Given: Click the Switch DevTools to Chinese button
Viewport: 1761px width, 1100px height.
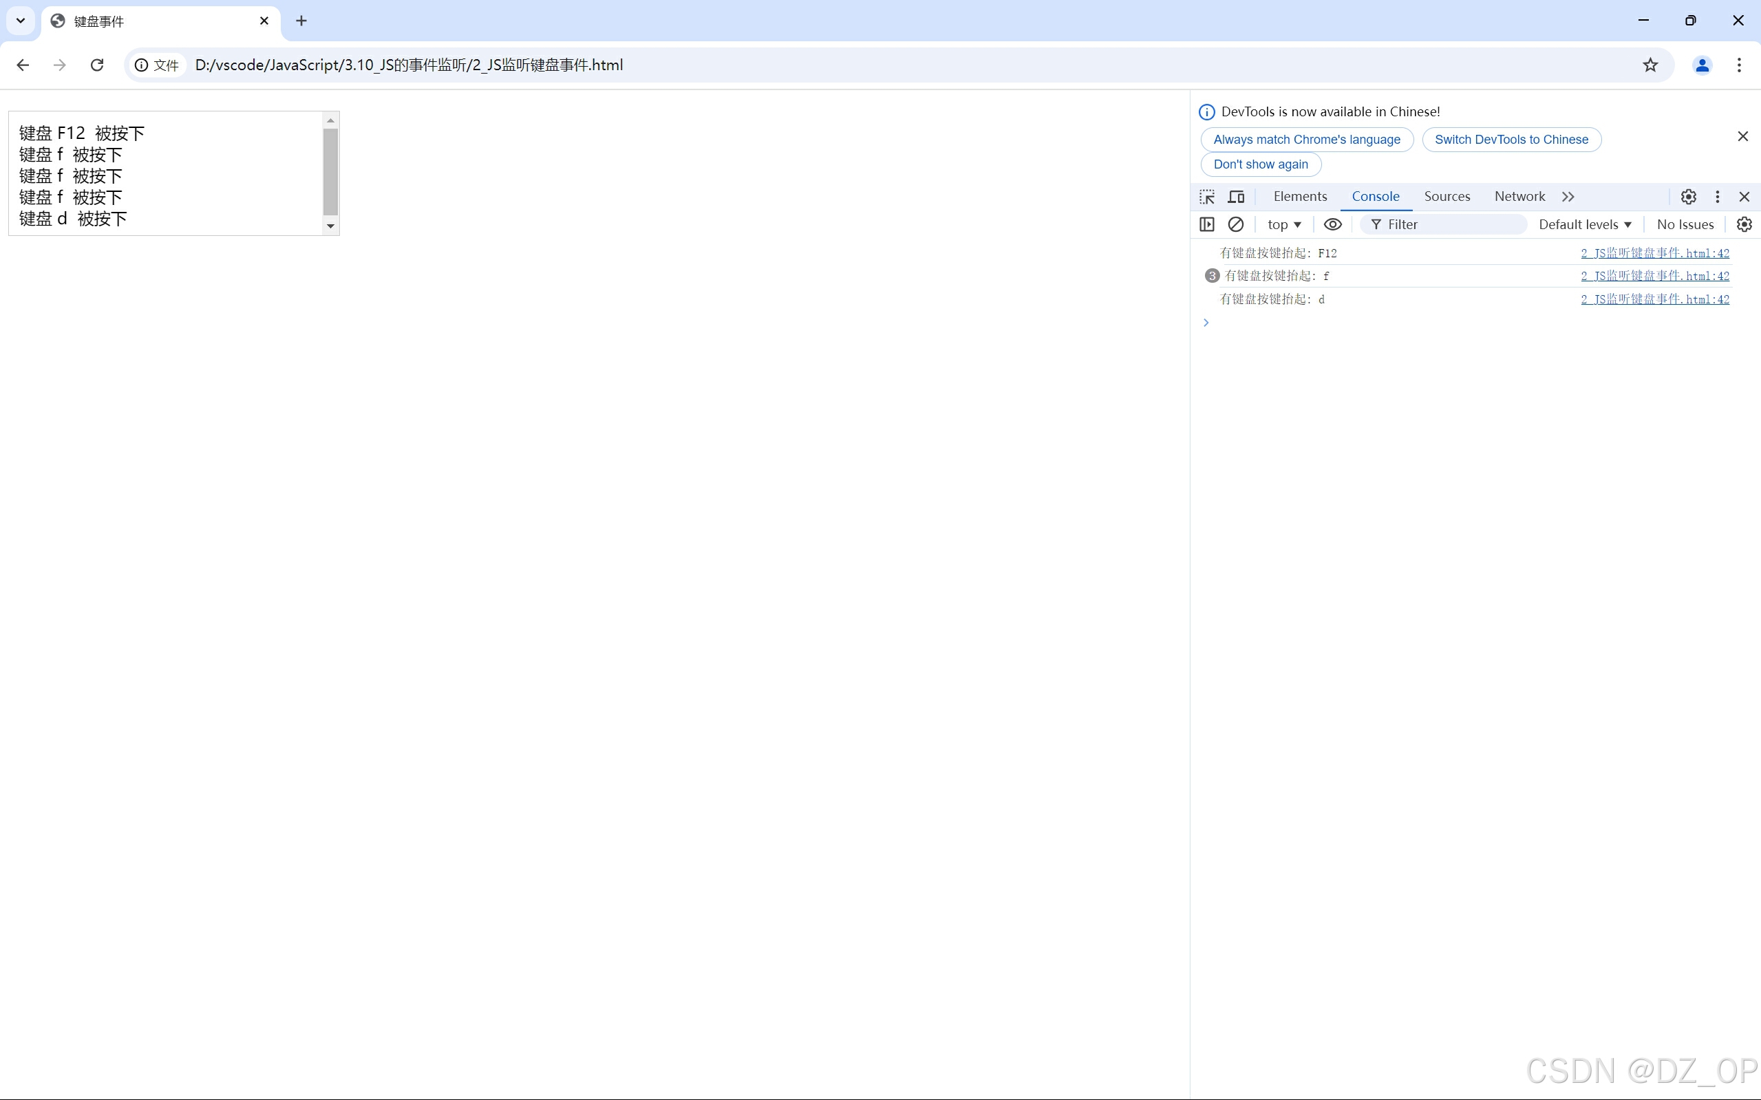Looking at the screenshot, I should tap(1511, 140).
